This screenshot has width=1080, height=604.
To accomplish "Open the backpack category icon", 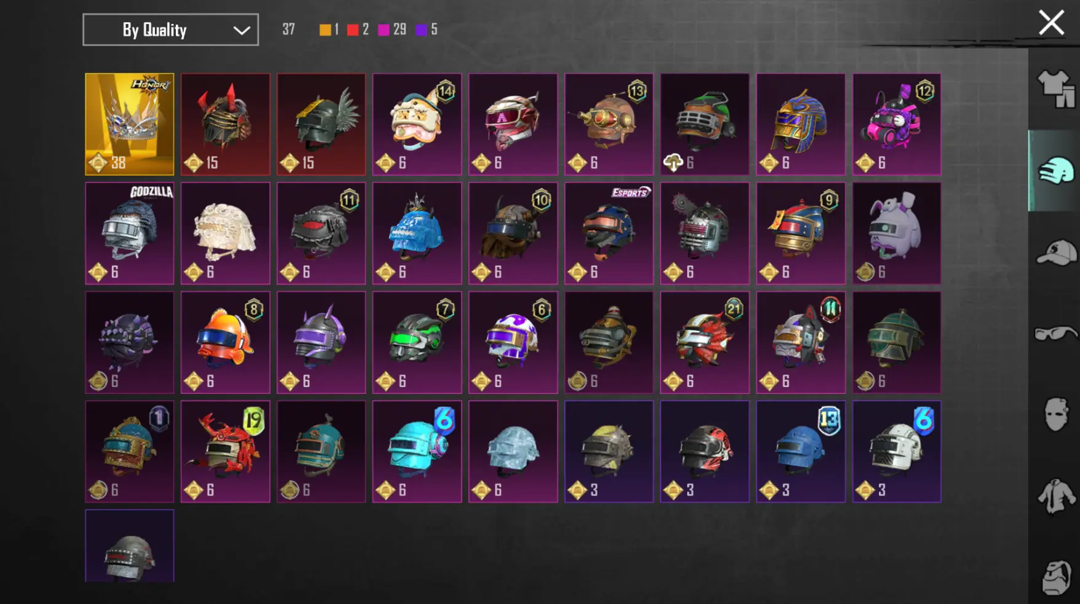I will click(x=1056, y=576).
